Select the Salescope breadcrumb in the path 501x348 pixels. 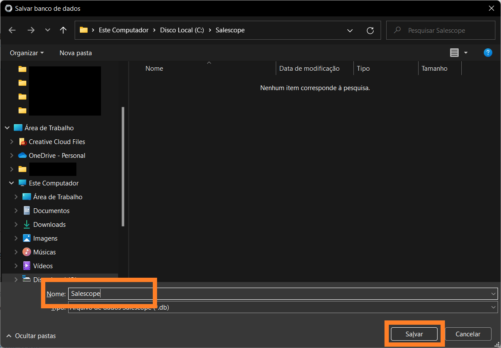coord(230,30)
